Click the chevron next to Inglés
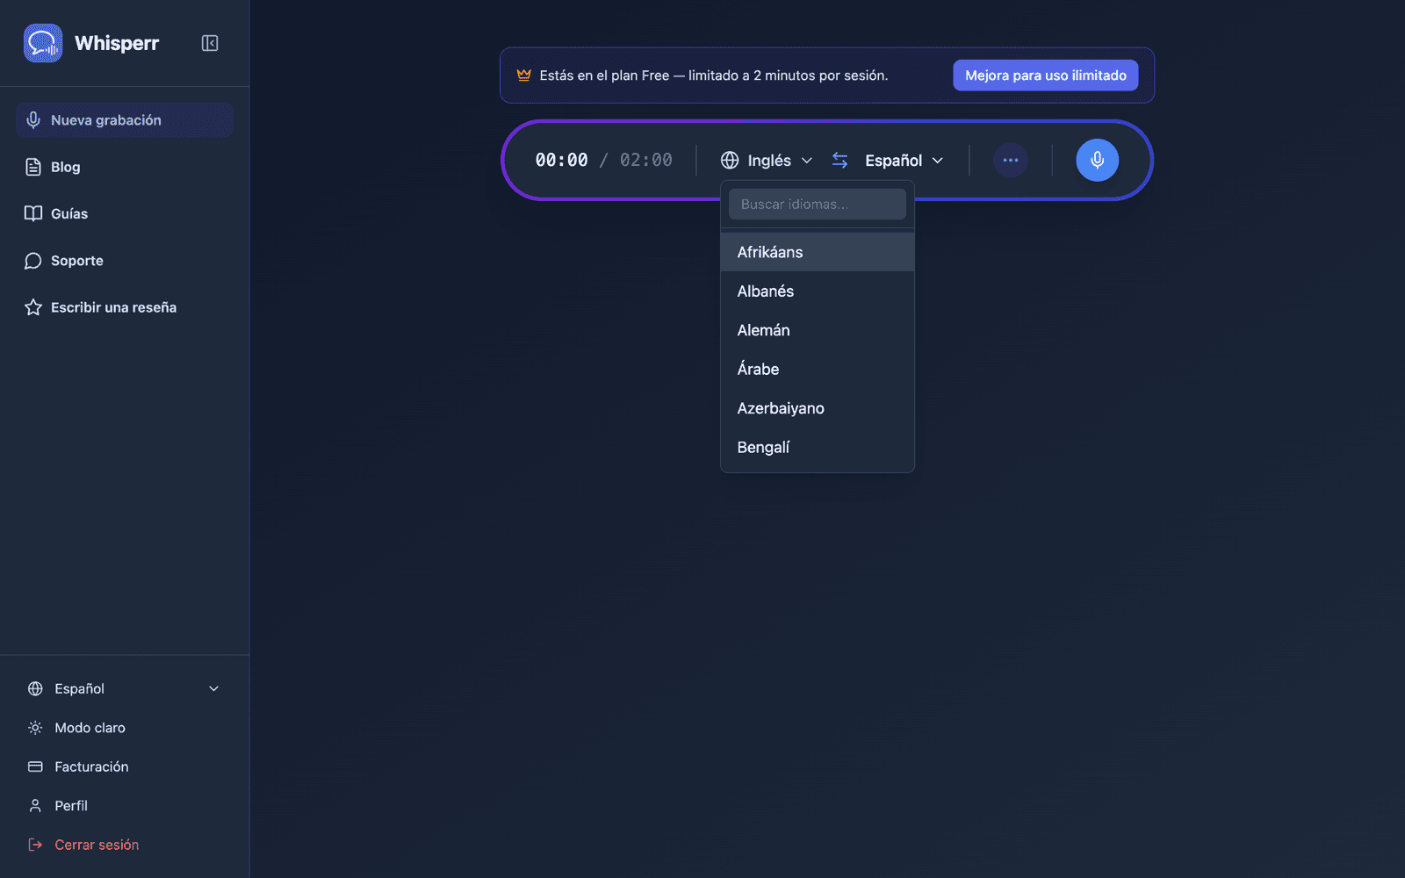The image size is (1405, 878). (807, 161)
